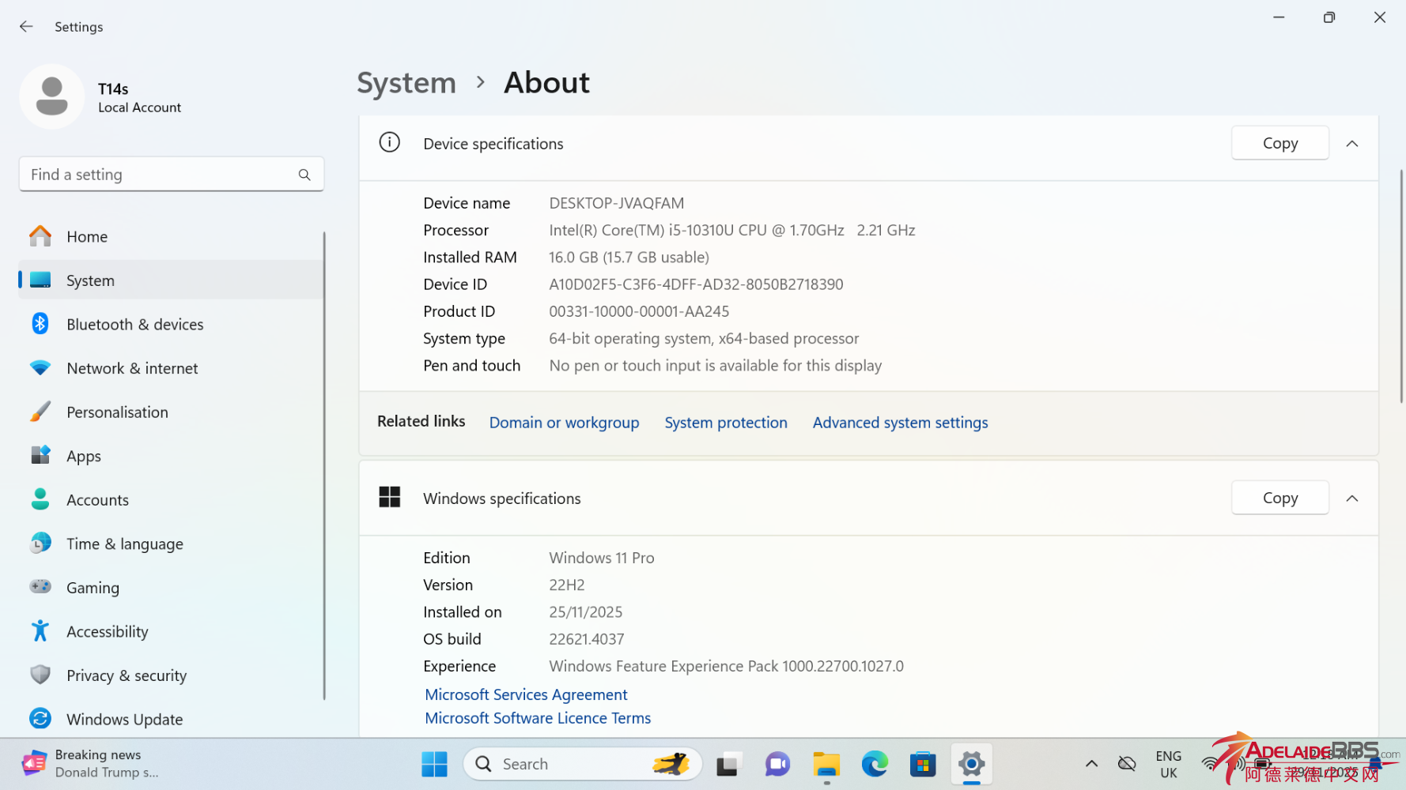Open Advanced system settings link
This screenshot has height=790, width=1406.
[x=900, y=423]
